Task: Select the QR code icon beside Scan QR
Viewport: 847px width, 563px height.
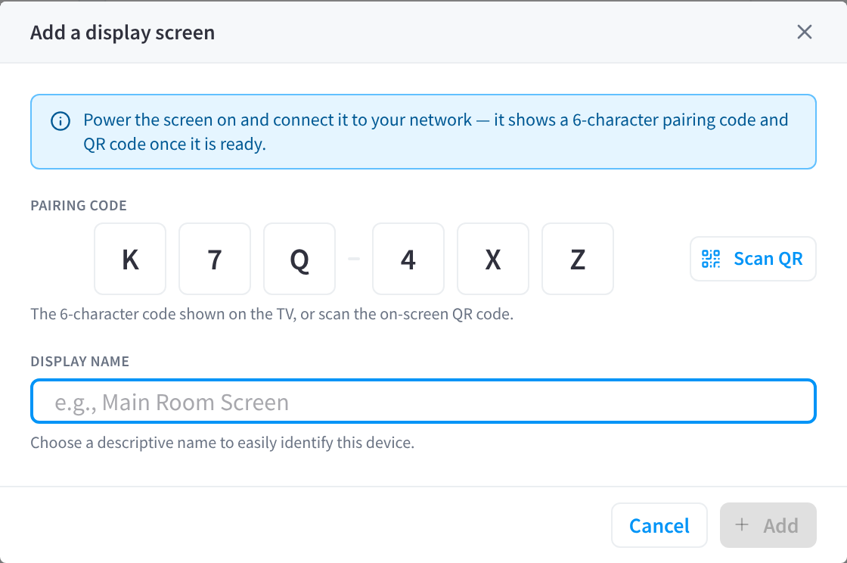Action: click(711, 259)
